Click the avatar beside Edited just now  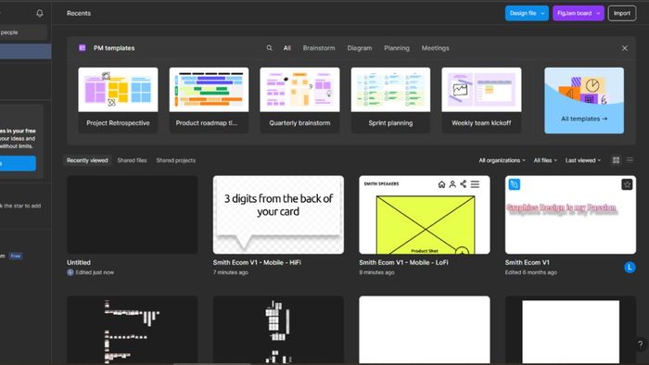pos(70,272)
